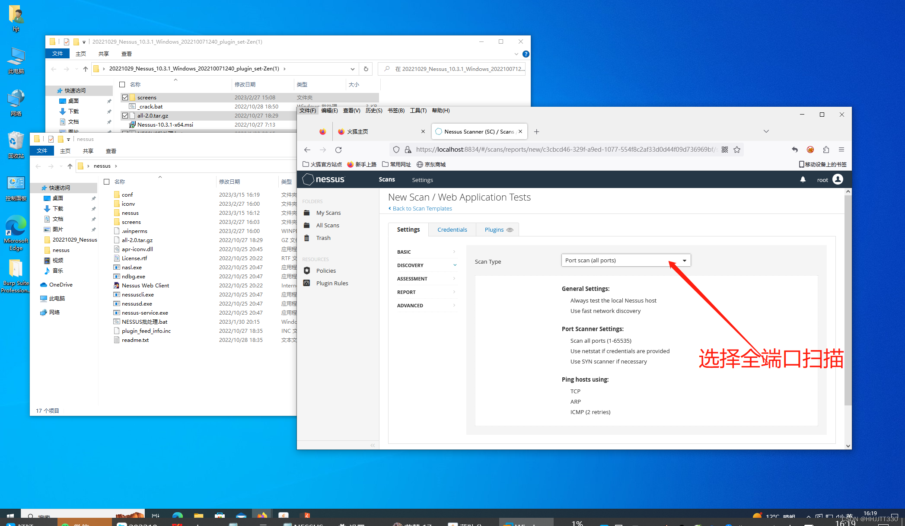Switch to the Credentials tab
The image size is (905, 526).
[452, 230]
